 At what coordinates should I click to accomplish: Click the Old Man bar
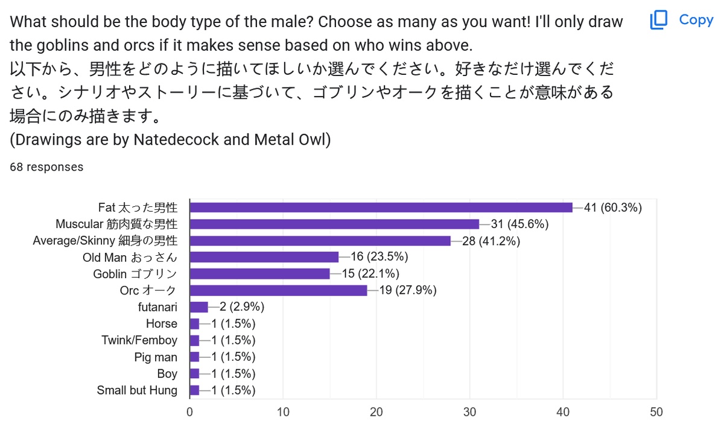point(264,257)
